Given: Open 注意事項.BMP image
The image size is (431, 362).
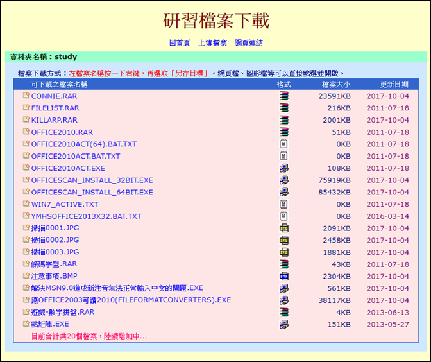Looking at the screenshot, I should (54, 276).
